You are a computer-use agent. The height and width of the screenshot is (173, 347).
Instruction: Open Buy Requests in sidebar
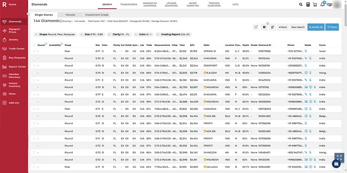click(x=14, y=58)
